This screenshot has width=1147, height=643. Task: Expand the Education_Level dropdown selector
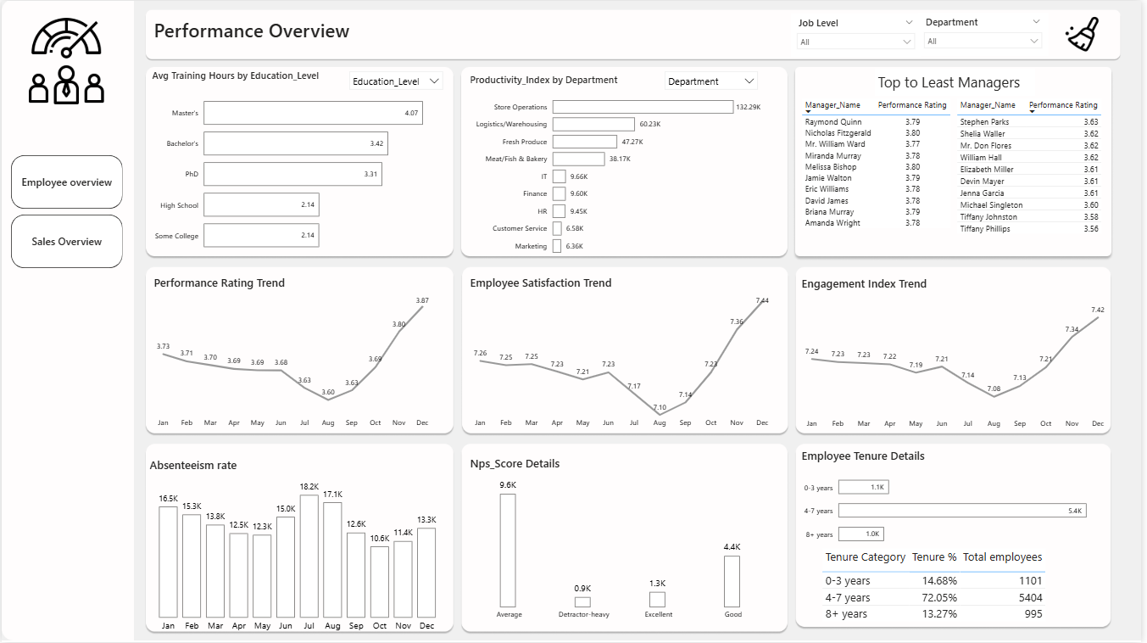pyautogui.click(x=397, y=81)
